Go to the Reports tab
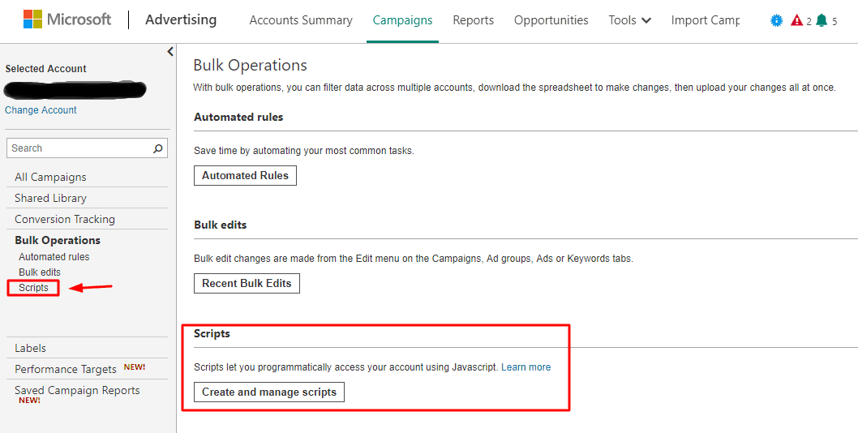The height and width of the screenshot is (433, 858). 474,20
